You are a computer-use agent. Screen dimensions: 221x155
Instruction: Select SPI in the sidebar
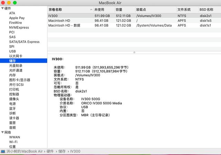12,46
